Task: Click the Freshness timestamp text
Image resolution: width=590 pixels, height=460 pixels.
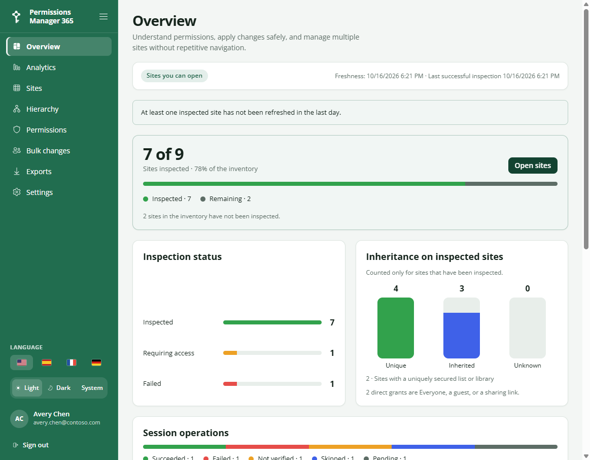Action: (x=447, y=76)
